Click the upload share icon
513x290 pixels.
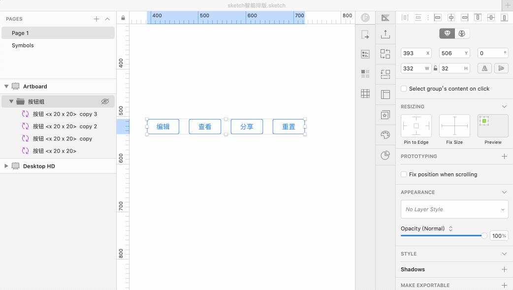[x=385, y=34]
